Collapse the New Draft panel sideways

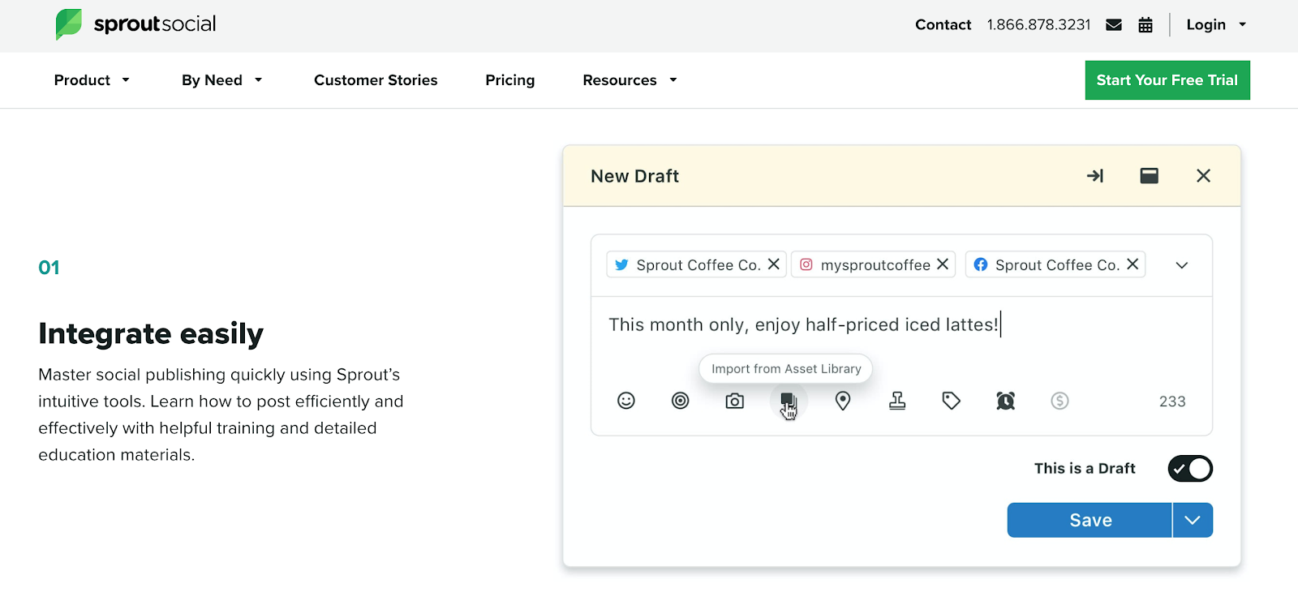[x=1094, y=176]
